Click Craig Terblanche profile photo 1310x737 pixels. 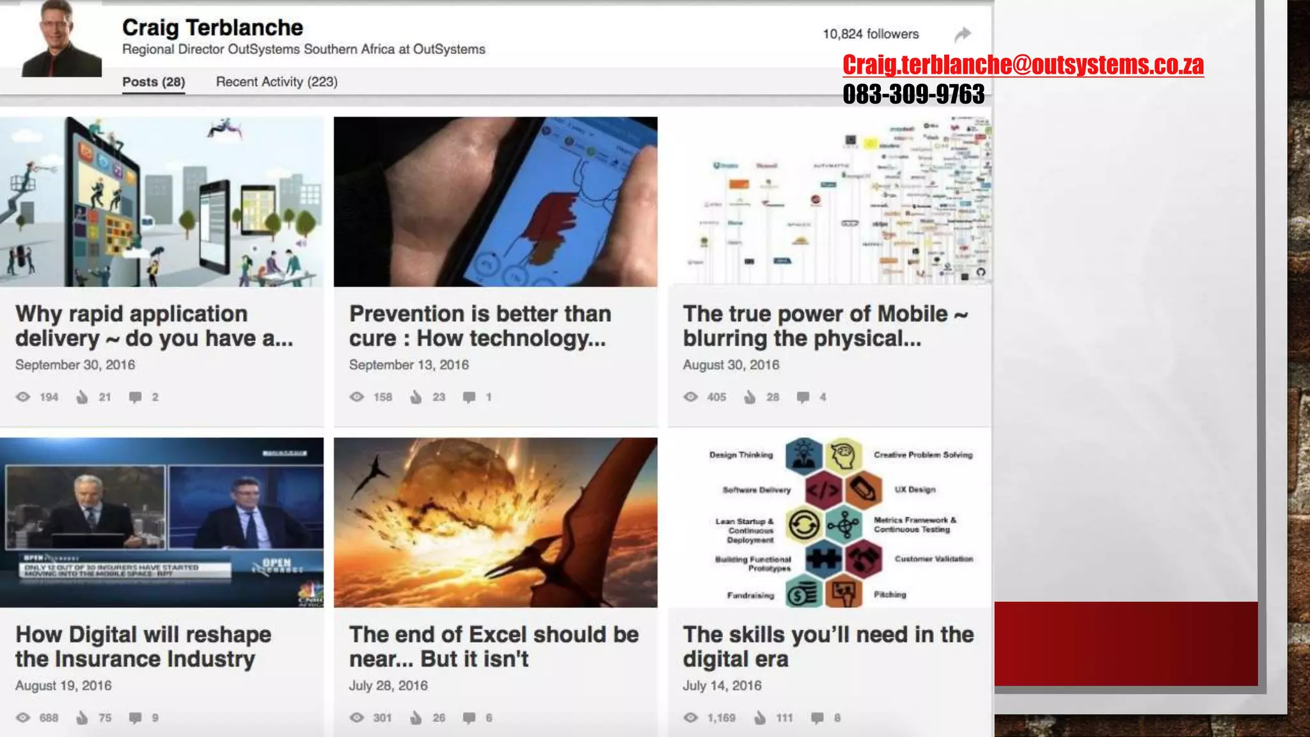[x=61, y=40]
